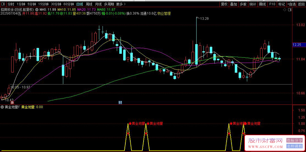Screen dimensions: 306x152
Task: Click the 返回 back button
Action: (x=301, y=4)
